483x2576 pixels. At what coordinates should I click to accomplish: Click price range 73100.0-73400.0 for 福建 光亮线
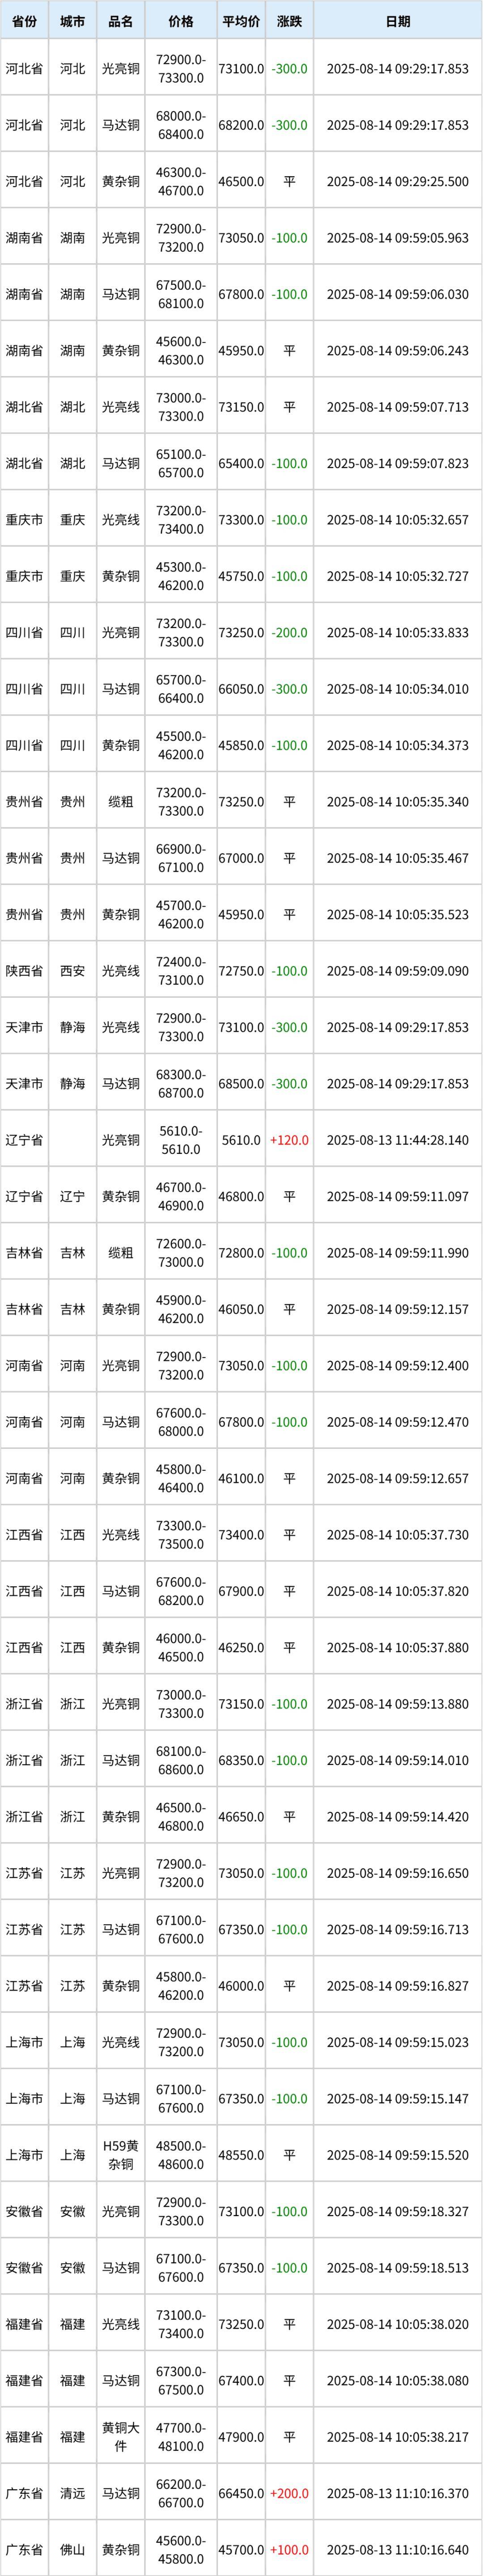pyautogui.click(x=181, y=2323)
